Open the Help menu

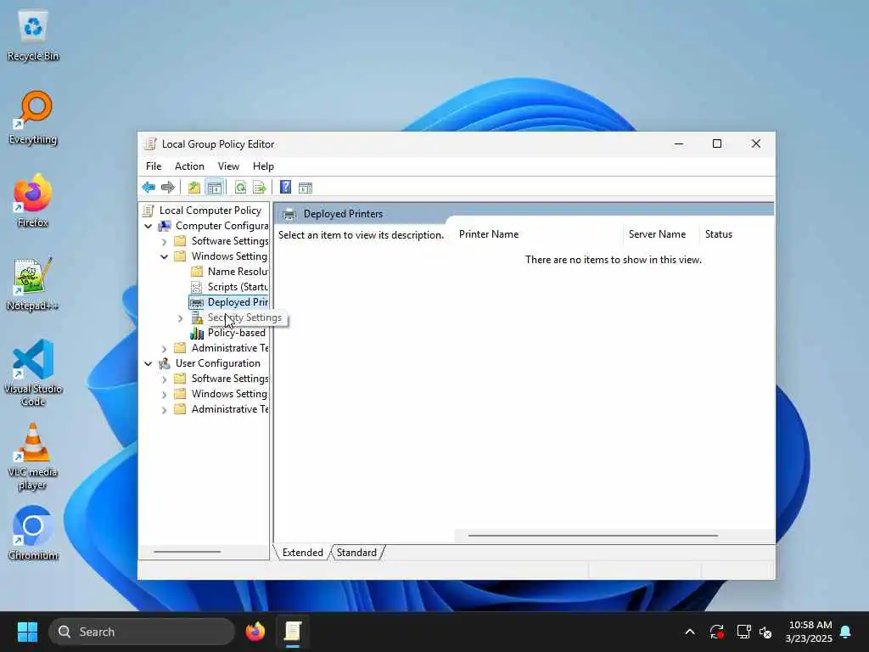pos(263,166)
